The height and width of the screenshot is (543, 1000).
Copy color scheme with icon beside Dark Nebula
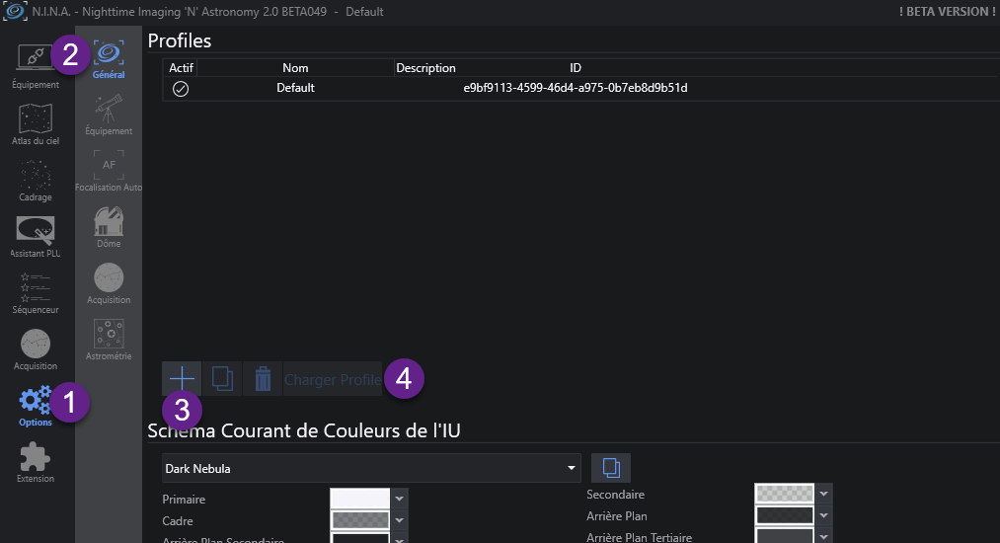[611, 468]
